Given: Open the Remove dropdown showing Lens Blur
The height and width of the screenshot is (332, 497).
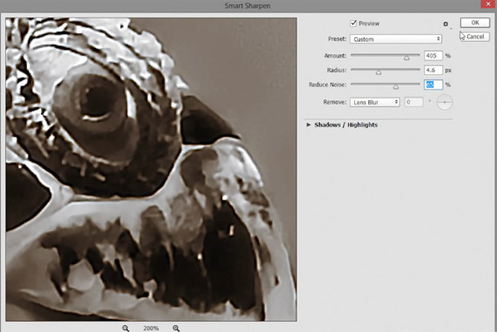Looking at the screenshot, I should [375, 102].
